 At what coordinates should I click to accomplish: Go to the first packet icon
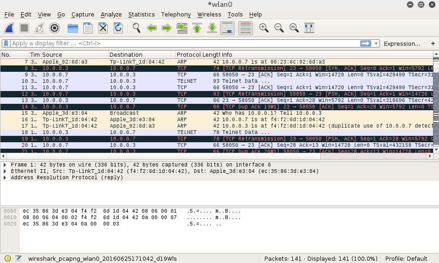coord(197,28)
